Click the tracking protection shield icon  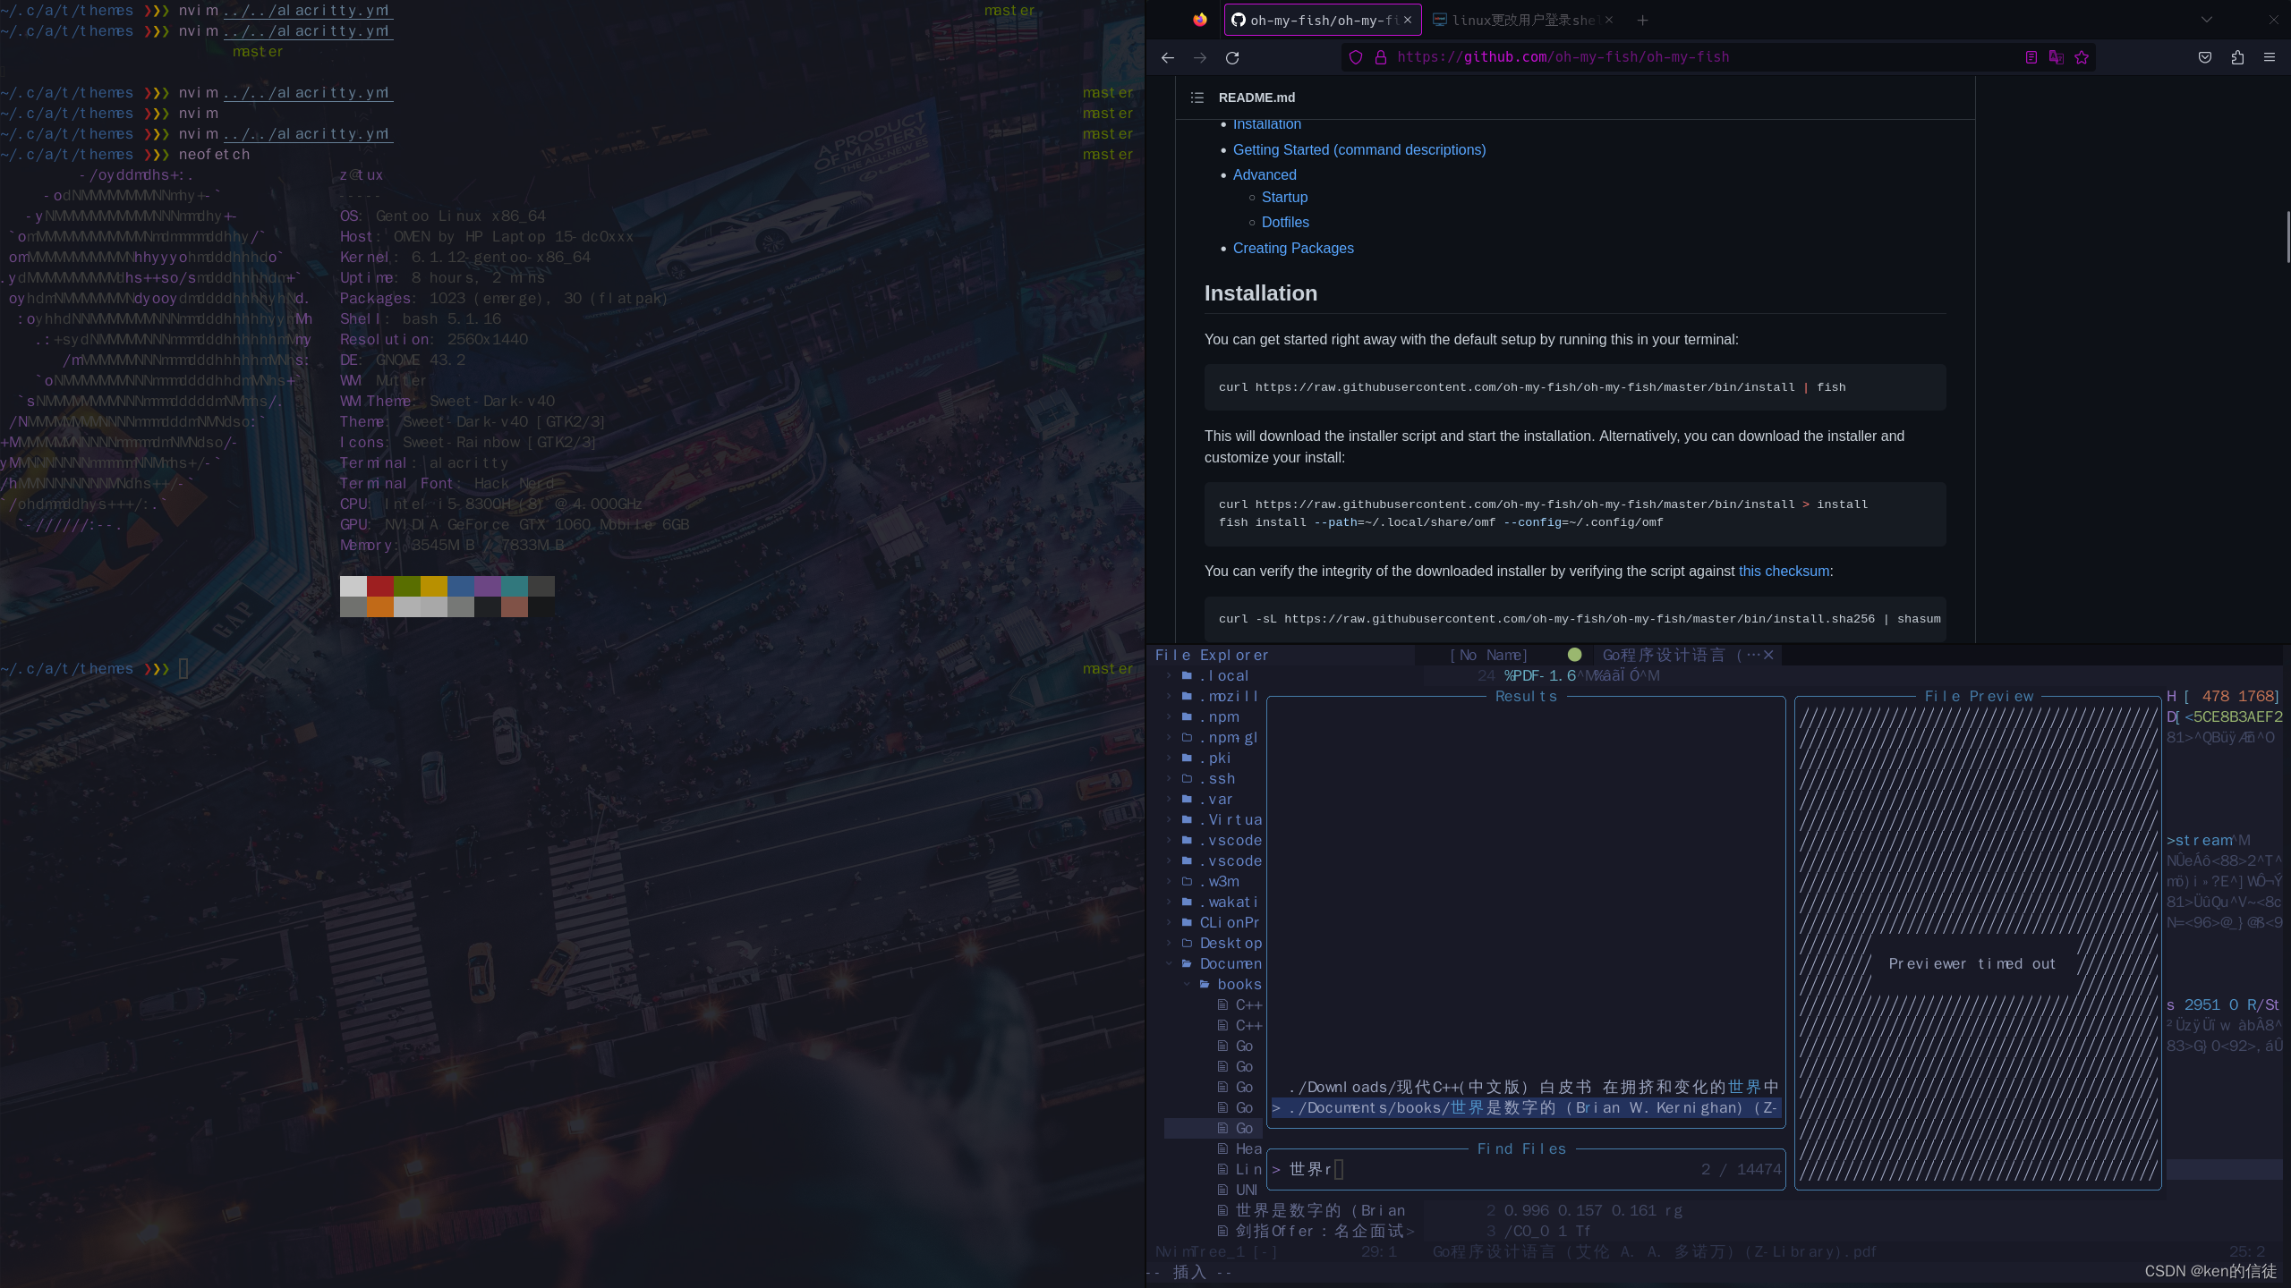[x=1356, y=57]
